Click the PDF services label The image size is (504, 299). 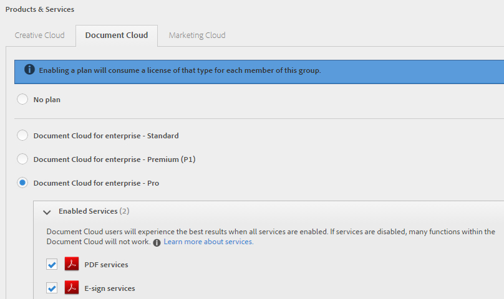point(106,265)
